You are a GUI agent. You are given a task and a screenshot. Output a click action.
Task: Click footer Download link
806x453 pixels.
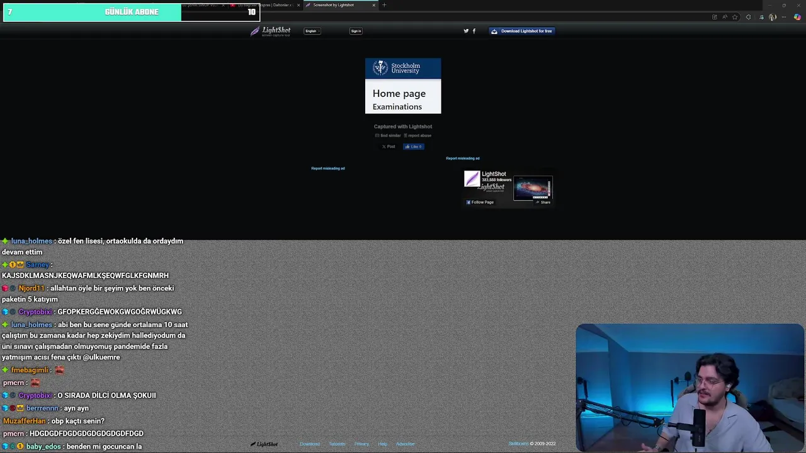[x=310, y=444]
